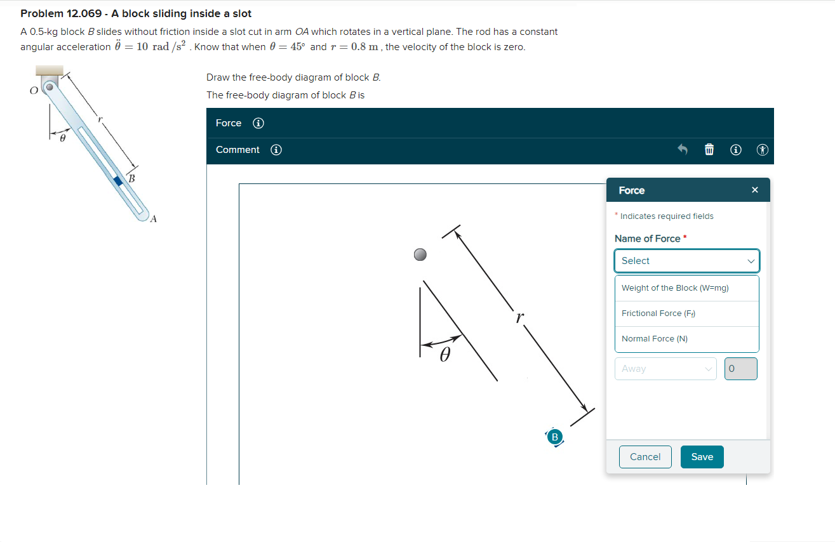Click the gray pivot circle on the diagram
Viewport: 835px width, 542px height.
tap(420, 254)
